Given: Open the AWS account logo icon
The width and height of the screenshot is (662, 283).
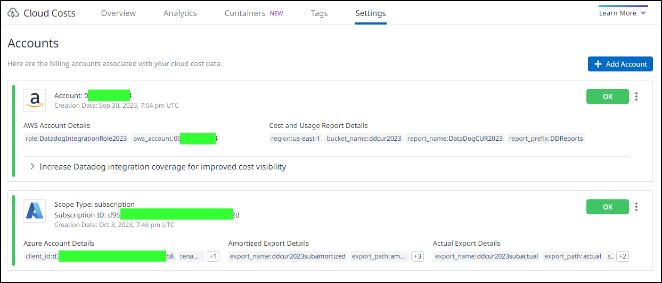Looking at the screenshot, I should tap(35, 100).
